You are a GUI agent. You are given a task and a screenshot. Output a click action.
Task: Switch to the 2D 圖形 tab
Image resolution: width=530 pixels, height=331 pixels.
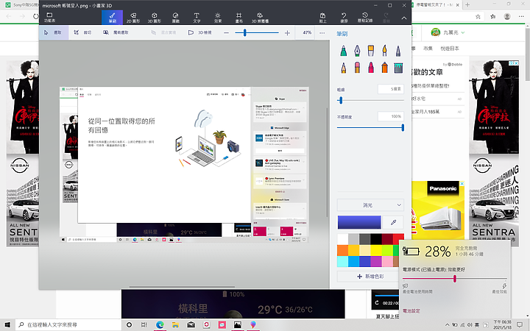pyautogui.click(x=133, y=17)
